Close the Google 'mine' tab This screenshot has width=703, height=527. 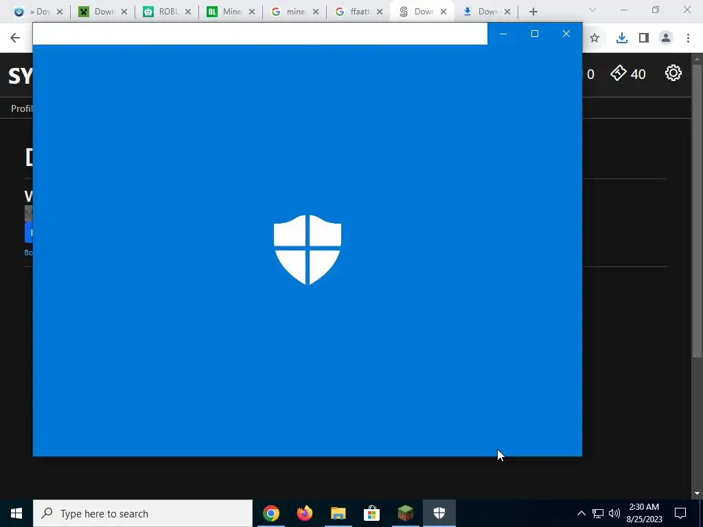point(316,12)
